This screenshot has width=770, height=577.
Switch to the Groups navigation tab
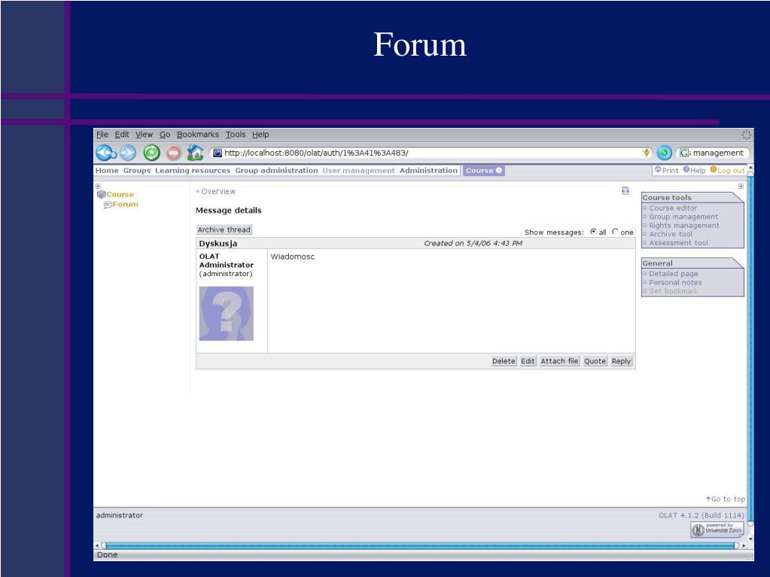(137, 170)
